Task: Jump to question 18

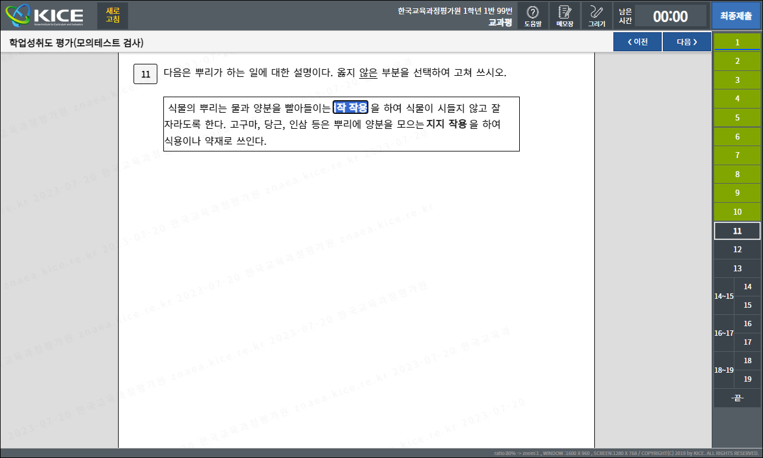Action: coord(748,361)
